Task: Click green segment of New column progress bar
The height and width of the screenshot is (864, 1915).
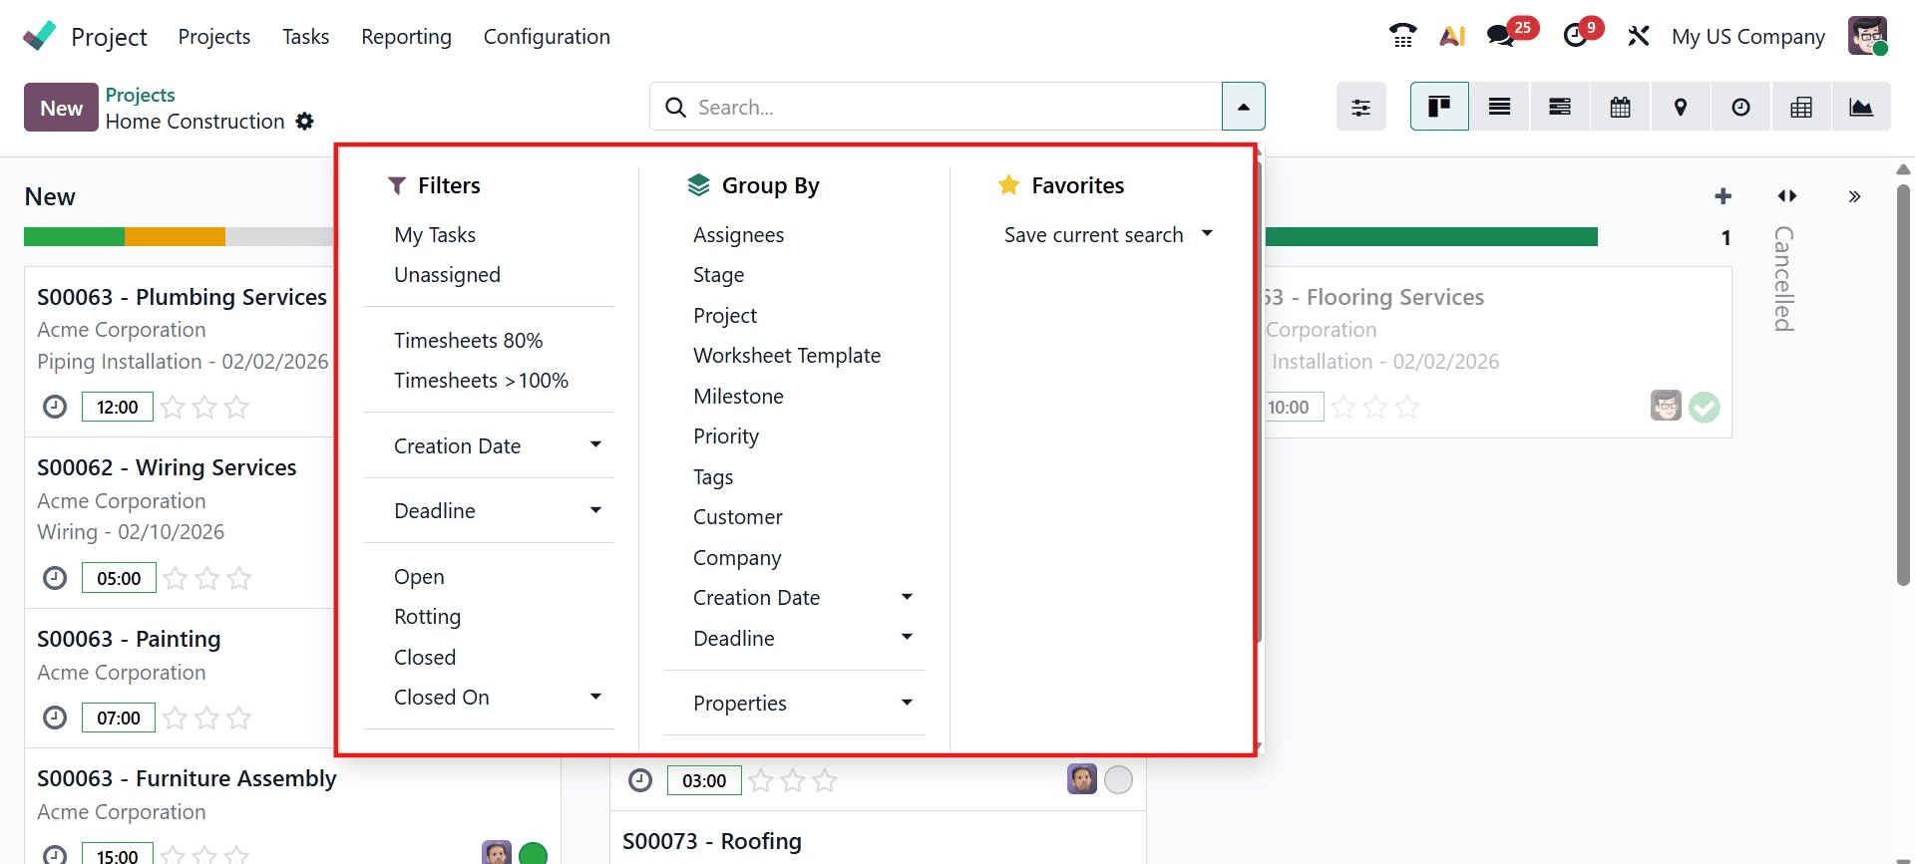Action: [x=74, y=236]
